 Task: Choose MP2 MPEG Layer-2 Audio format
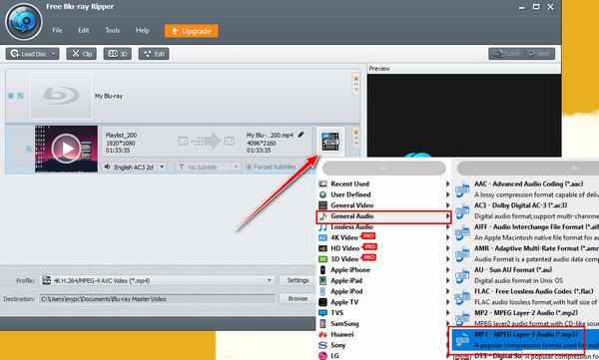tap(526, 318)
